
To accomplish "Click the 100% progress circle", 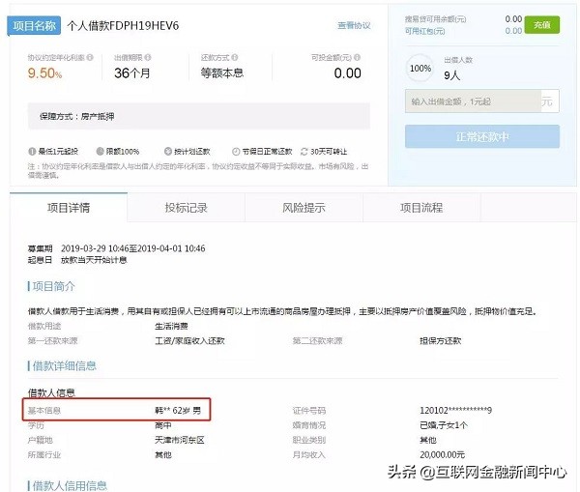I will click(420, 69).
